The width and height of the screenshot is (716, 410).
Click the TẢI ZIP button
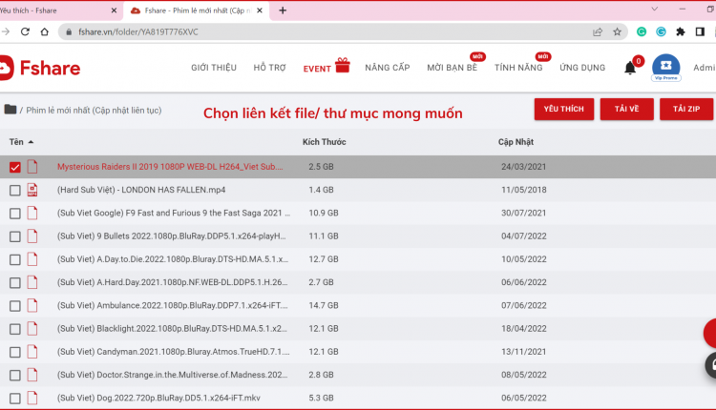(x=686, y=109)
